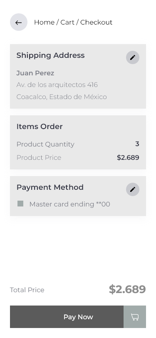This screenshot has height=338, width=156.
Task: Click the Product Quantity value 3
Action: click(x=137, y=144)
